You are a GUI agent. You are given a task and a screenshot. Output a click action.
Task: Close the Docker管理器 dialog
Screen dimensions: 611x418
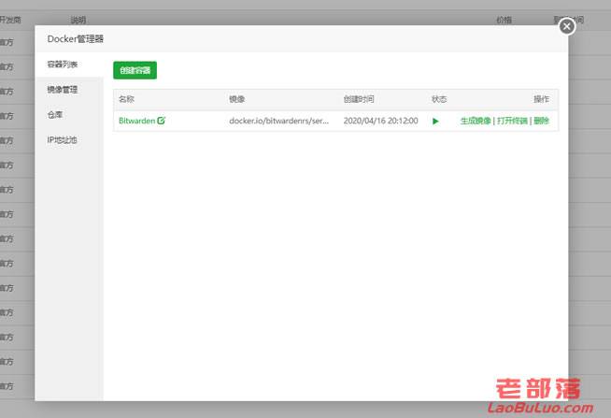click(566, 27)
